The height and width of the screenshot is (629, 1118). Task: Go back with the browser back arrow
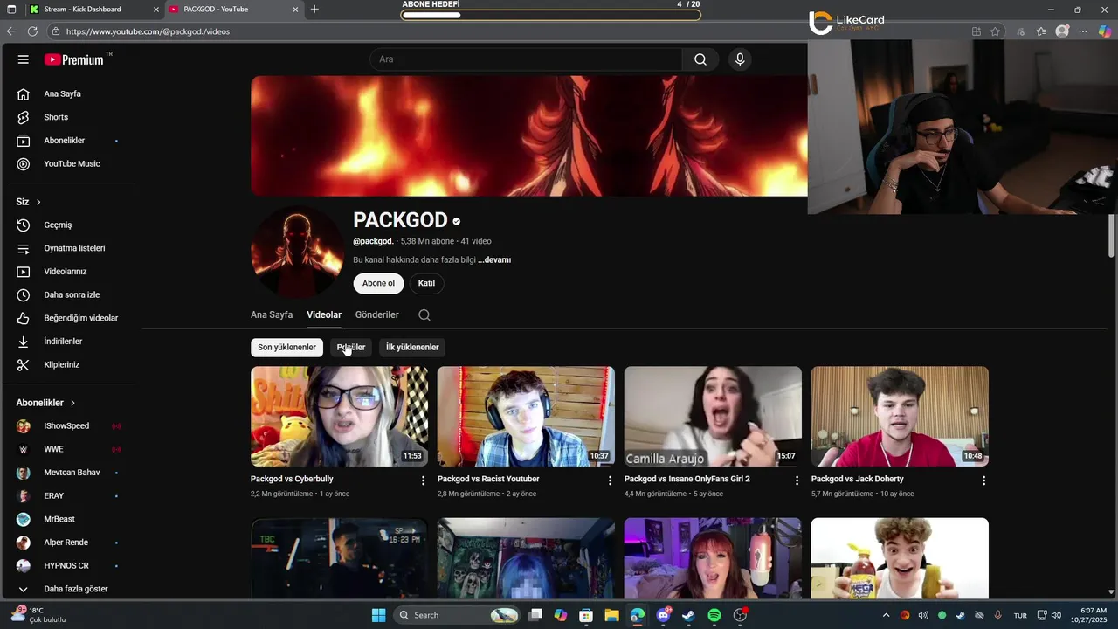click(x=11, y=31)
